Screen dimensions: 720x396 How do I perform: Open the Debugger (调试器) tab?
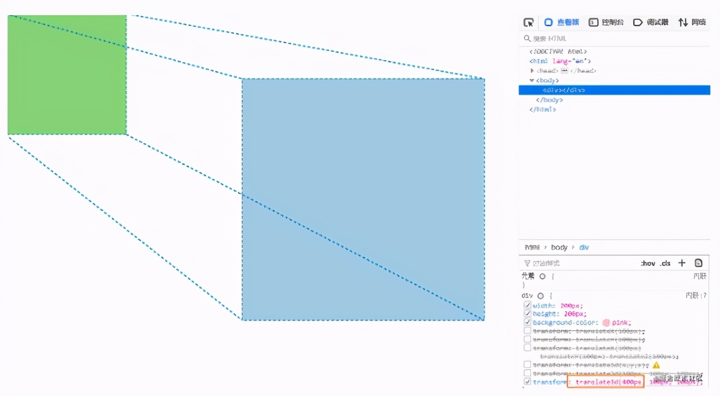[x=650, y=23]
